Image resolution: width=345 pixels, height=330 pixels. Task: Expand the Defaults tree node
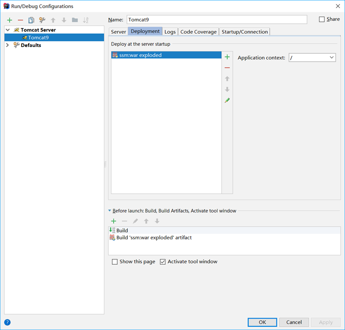click(x=7, y=45)
